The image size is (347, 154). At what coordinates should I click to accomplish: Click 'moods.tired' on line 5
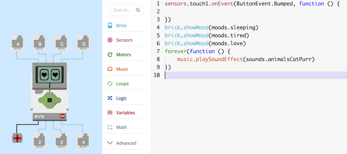(229, 35)
